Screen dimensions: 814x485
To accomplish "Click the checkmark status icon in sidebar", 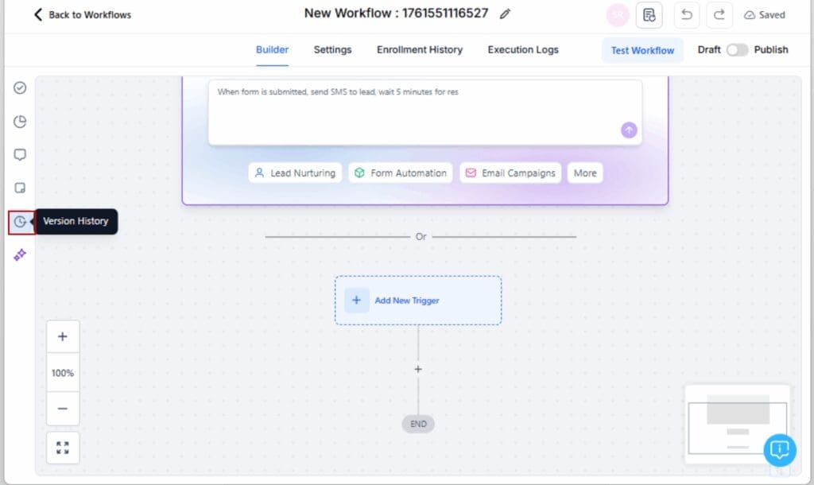I will [x=20, y=88].
